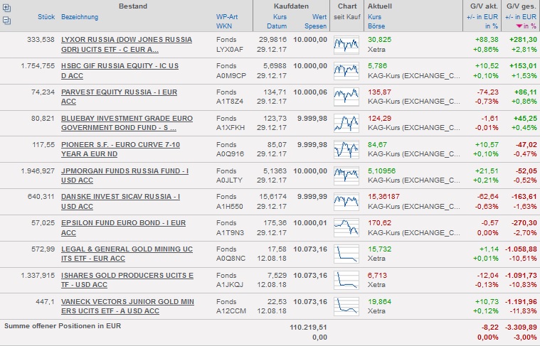Image resolution: width=540 pixels, height=346 pixels.
Task: View chart thumbnail for PARVEST EQUITY RUSSIA
Action: 346,97
